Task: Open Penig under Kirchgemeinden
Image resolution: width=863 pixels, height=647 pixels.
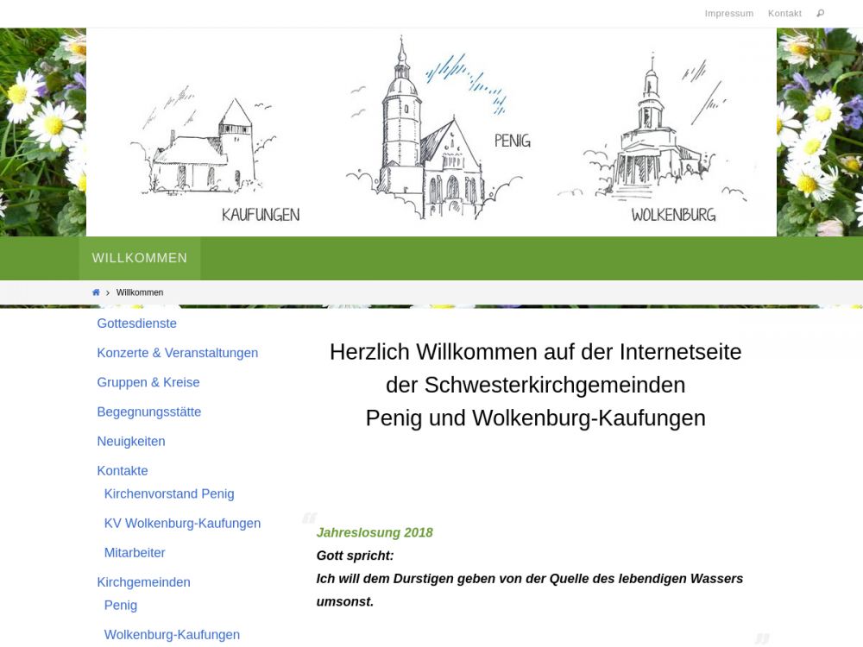Action: [121, 605]
